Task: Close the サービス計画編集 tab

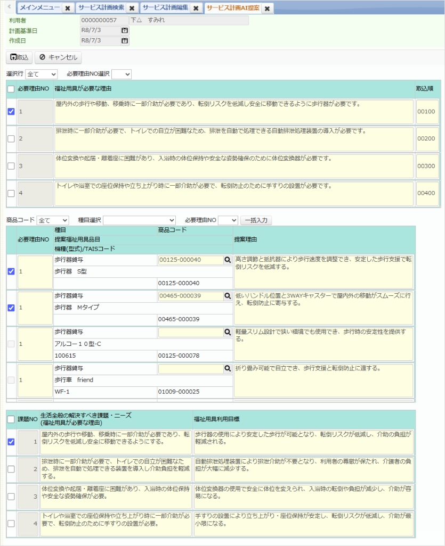Action: (x=196, y=9)
